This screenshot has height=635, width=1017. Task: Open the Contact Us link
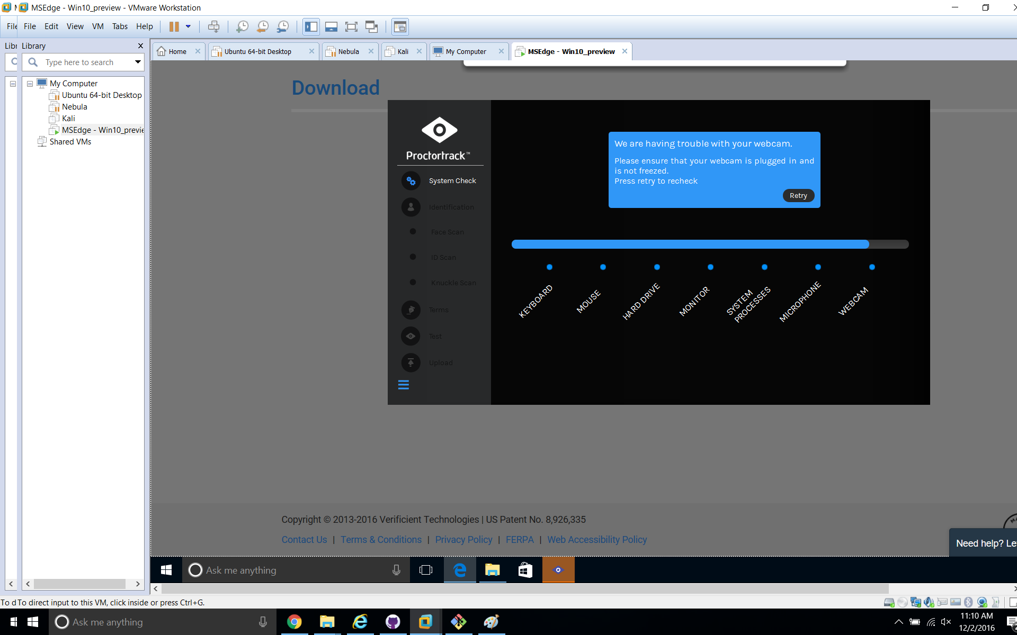click(x=304, y=540)
